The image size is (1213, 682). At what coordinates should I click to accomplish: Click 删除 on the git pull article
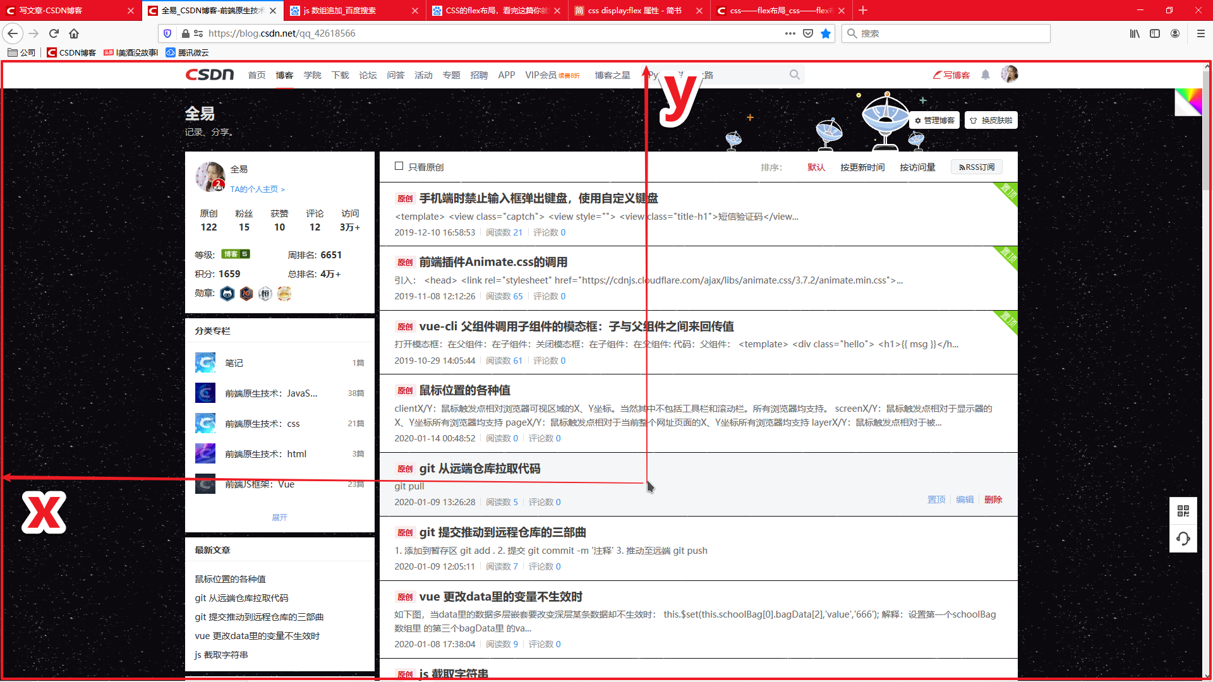(993, 500)
